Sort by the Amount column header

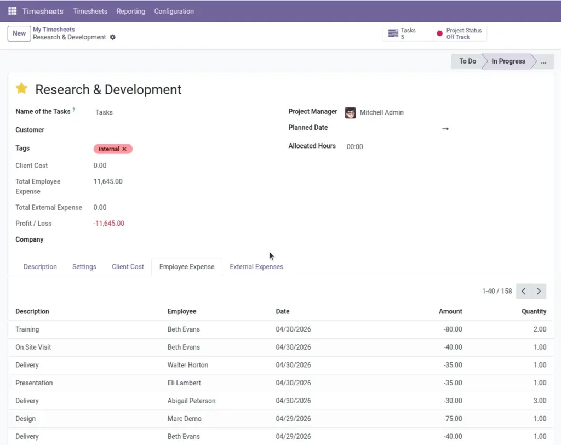450,311
